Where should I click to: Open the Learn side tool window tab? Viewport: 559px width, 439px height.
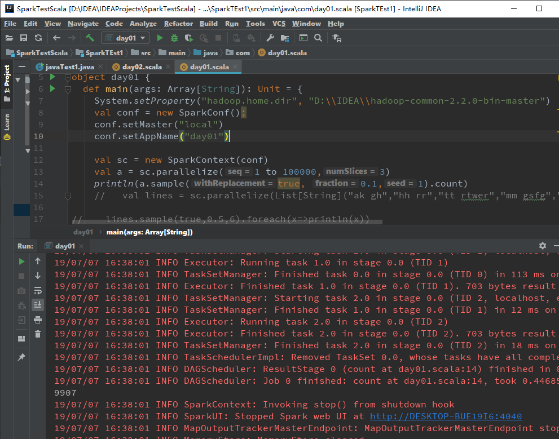coord(7,126)
